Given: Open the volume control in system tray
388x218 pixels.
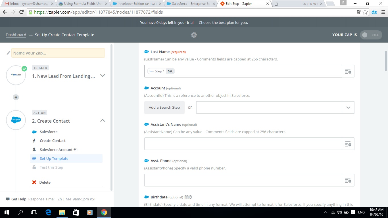Looking at the screenshot, I should click(x=339, y=212).
